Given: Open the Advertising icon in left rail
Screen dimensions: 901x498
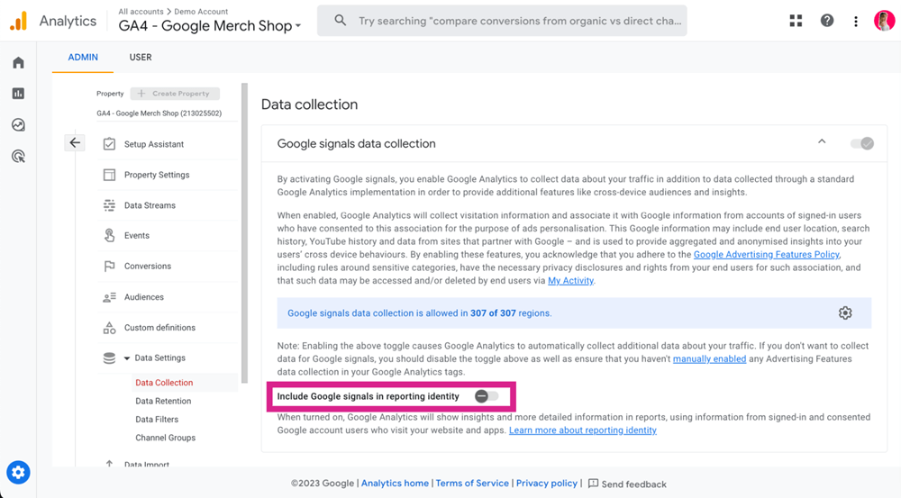Looking at the screenshot, I should tap(18, 156).
